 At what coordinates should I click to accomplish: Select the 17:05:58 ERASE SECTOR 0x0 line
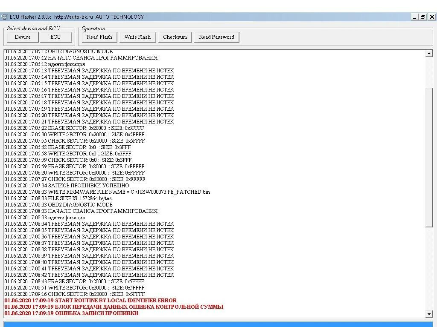68,147
